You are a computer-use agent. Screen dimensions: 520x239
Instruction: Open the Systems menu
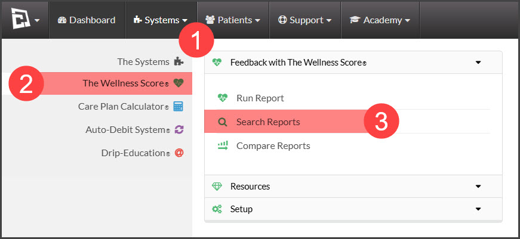point(161,20)
